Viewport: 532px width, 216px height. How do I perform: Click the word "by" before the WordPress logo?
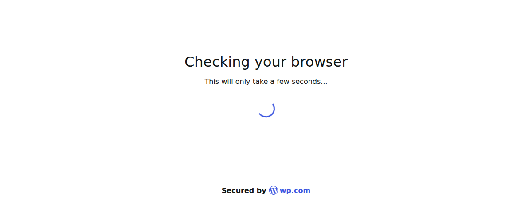(x=262, y=191)
